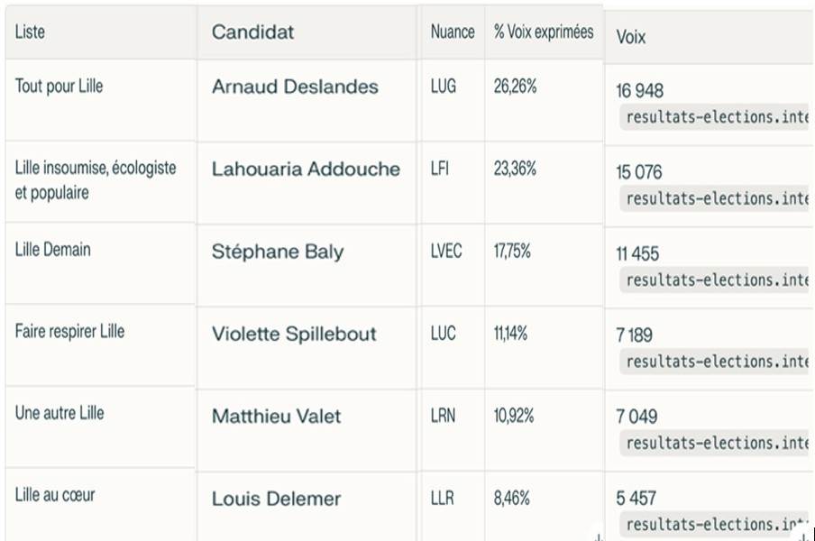Click the Voix column header
Viewport: 815px width, 541px height.
(631, 38)
